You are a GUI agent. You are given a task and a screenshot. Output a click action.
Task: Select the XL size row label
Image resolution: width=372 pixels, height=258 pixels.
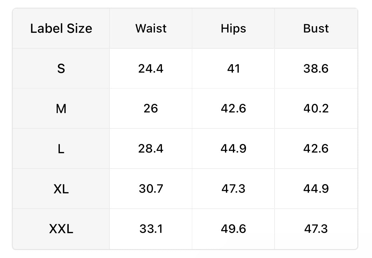coord(61,189)
